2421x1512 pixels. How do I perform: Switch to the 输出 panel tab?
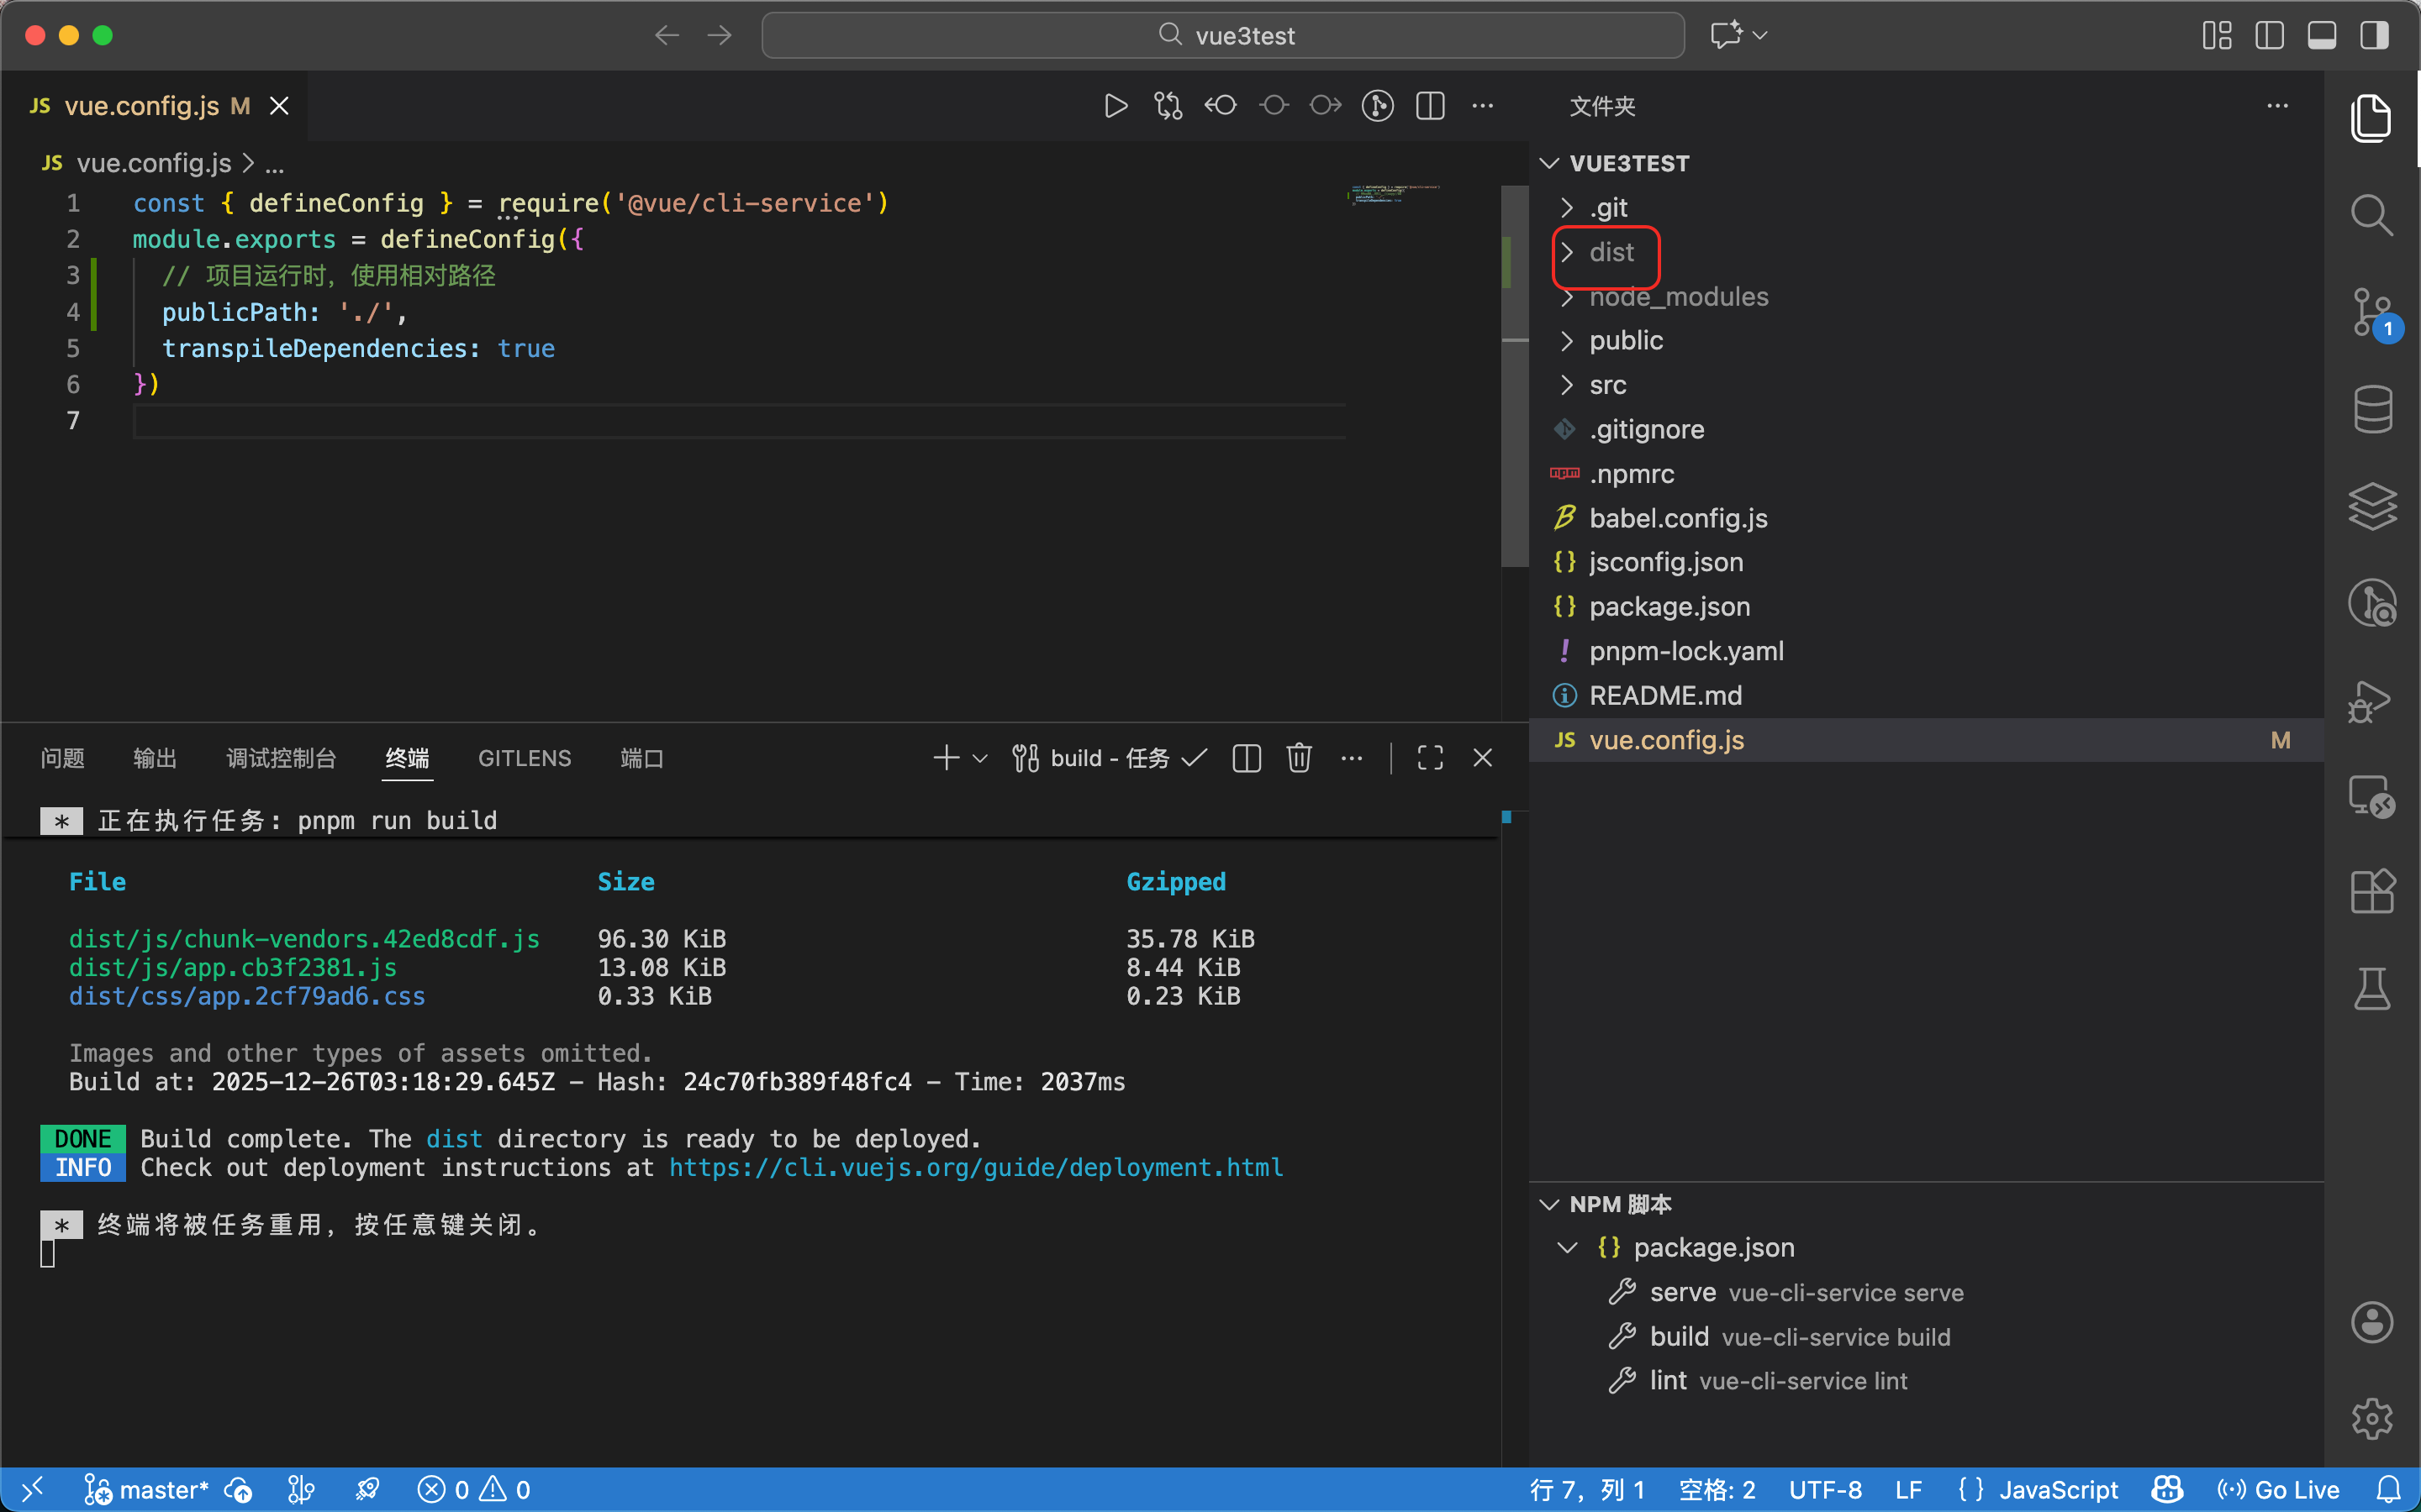tap(155, 758)
